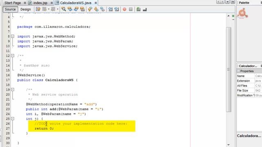Image resolution: width=262 pixels, height=147 pixels.
Task: Click the editor scrollbar down arrow
Action: 228,145
